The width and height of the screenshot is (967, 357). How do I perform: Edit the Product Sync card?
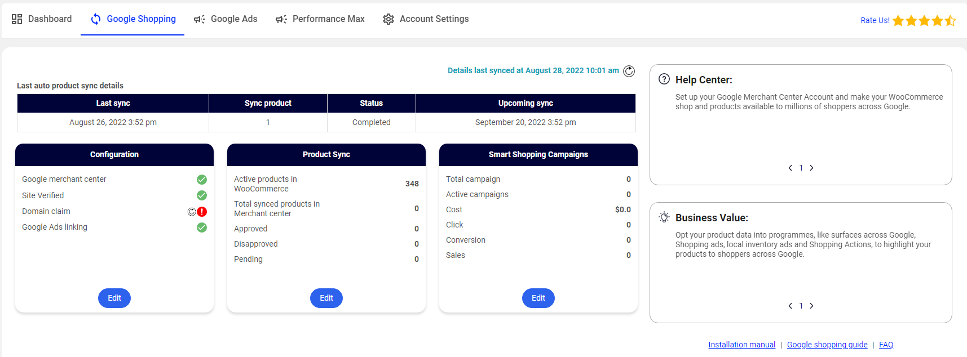point(326,298)
